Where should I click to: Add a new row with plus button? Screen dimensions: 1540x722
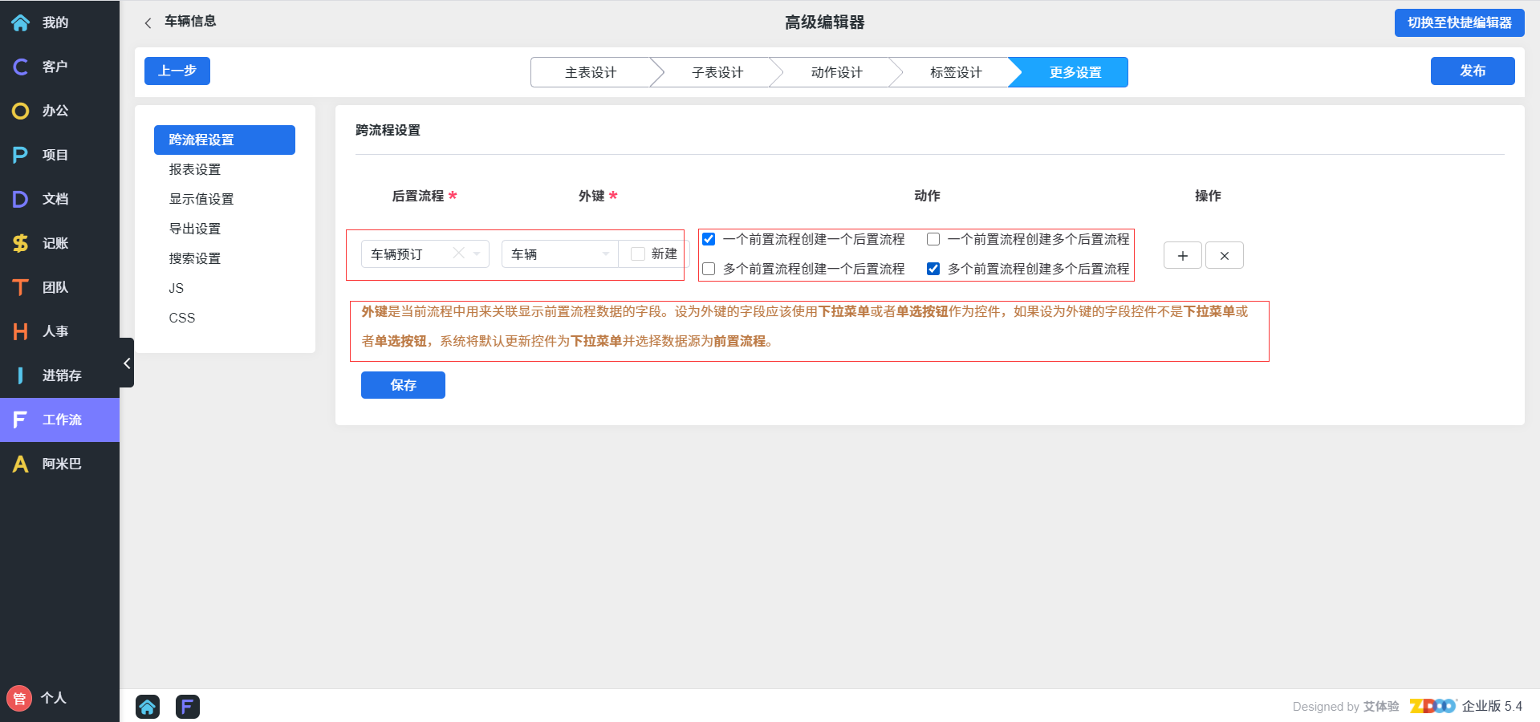pos(1182,256)
